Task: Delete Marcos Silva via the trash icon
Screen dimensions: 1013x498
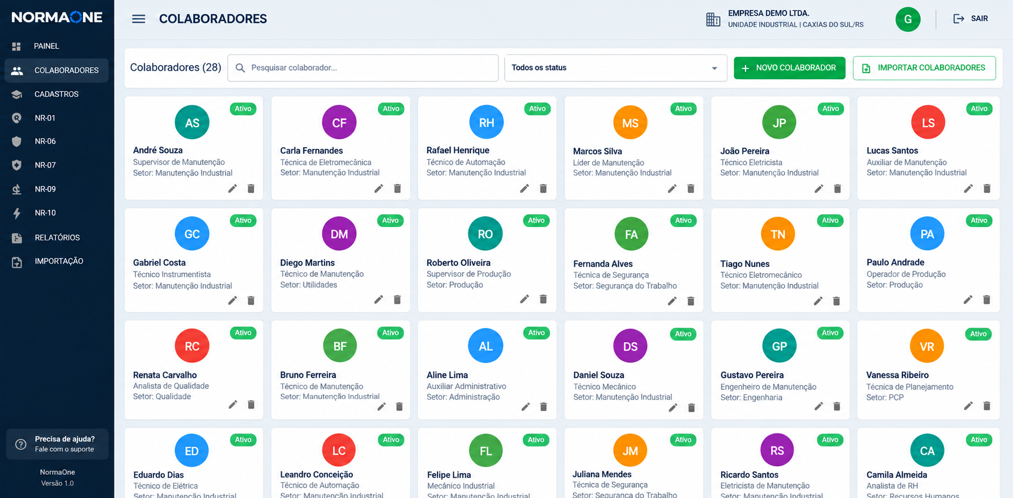Action: point(691,188)
